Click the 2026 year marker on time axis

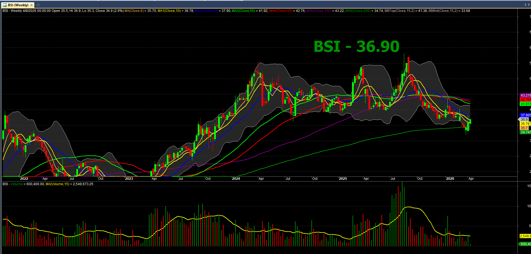click(x=450, y=179)
